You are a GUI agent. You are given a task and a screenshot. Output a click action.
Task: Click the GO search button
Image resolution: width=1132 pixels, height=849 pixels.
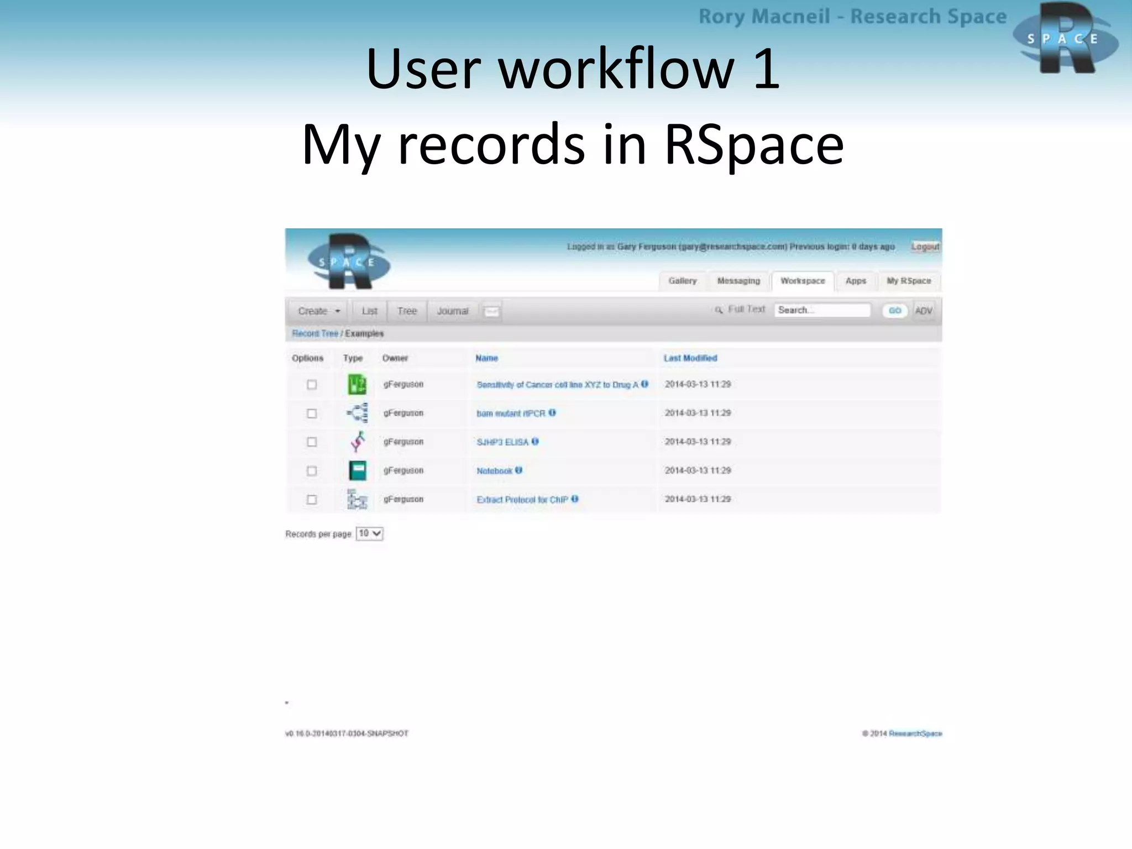point(895,311)
